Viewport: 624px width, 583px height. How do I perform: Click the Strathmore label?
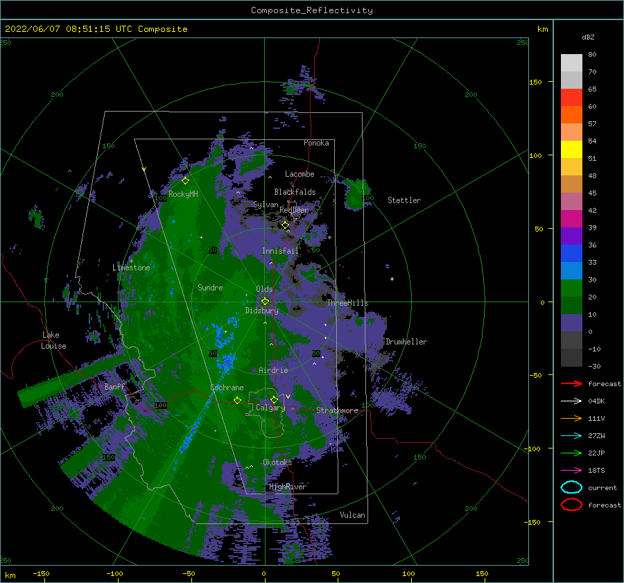338,410
